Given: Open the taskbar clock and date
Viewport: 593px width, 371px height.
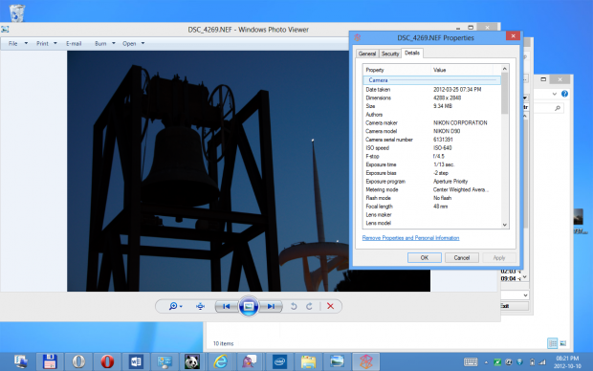Looking at the screenshot, I should [x=567, y=362].
